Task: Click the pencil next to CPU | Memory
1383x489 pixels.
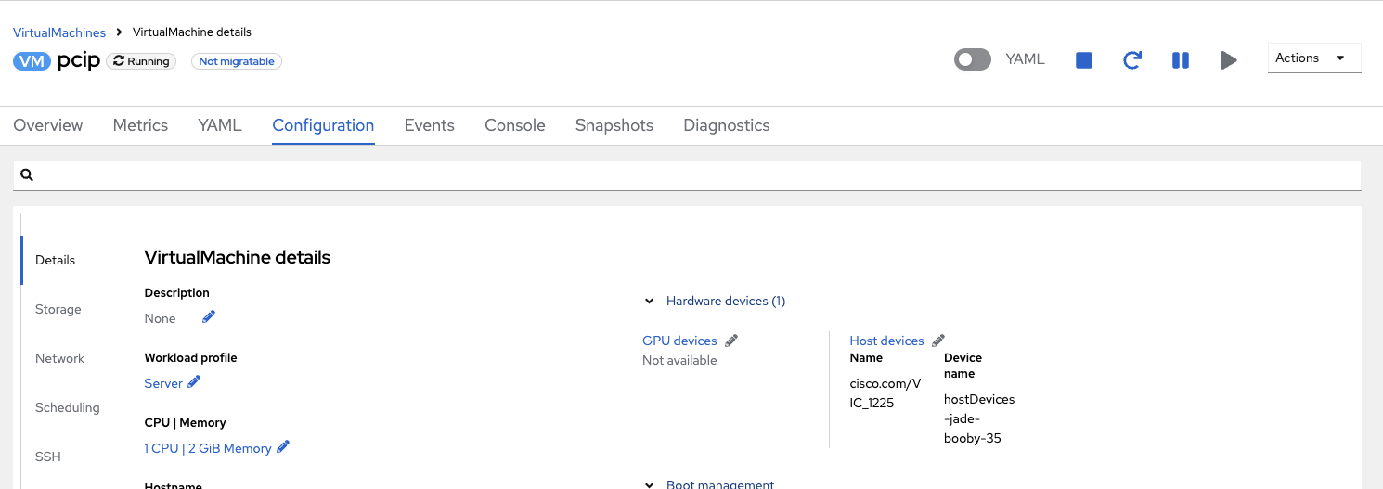Action: pos(283,447)
